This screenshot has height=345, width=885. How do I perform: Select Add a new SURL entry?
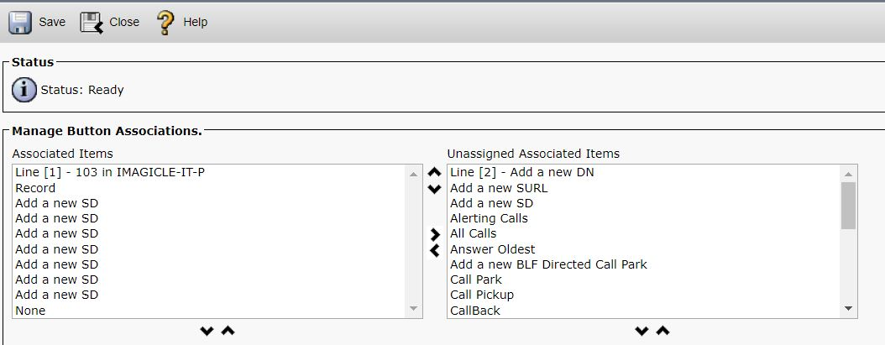pos(499,188)
